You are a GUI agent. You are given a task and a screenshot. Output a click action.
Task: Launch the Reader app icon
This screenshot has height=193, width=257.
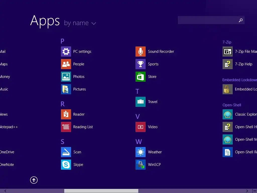[x=66, y=114]
